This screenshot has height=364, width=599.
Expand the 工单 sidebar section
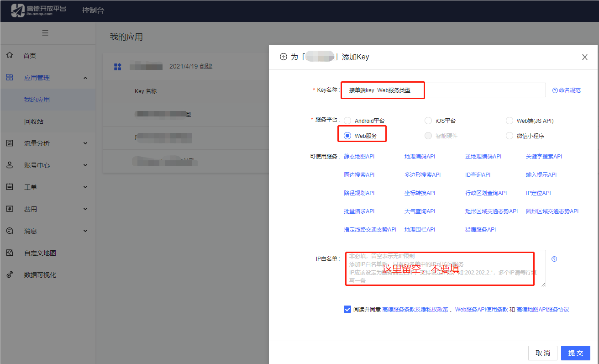(x=85, y=187)
